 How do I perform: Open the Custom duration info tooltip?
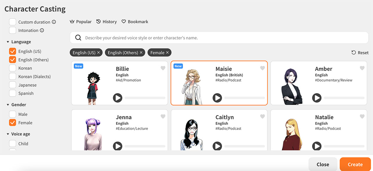pyautogui.click(x=54, y=22)
